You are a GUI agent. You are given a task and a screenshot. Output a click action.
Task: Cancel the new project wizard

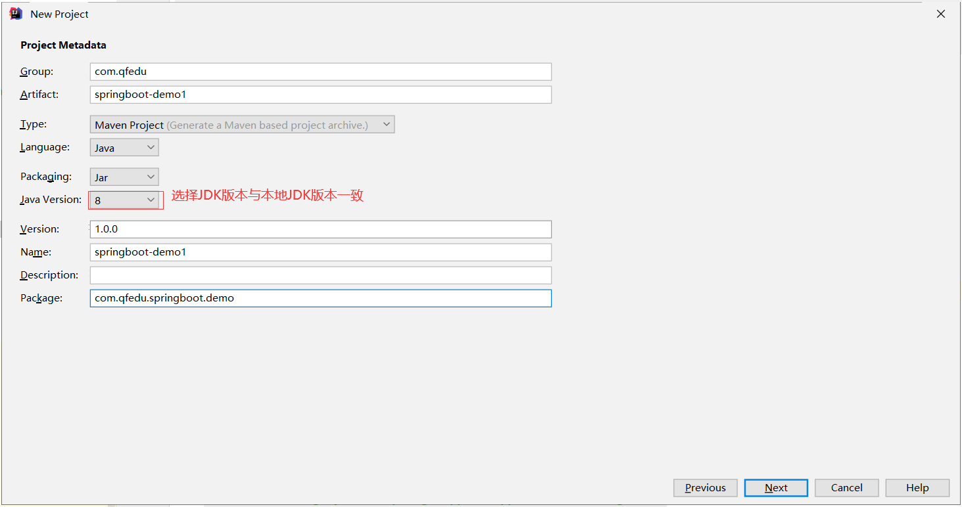coord(847,488)
